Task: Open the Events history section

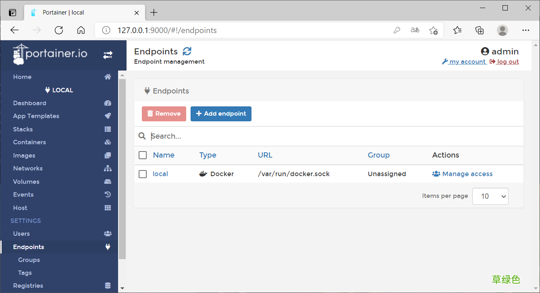Action: pos(23,194)
